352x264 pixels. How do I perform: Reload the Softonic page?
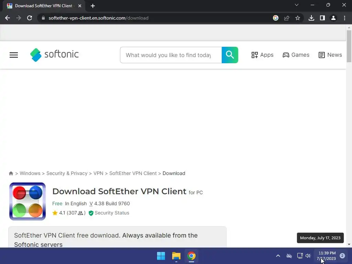pos(30,18)
